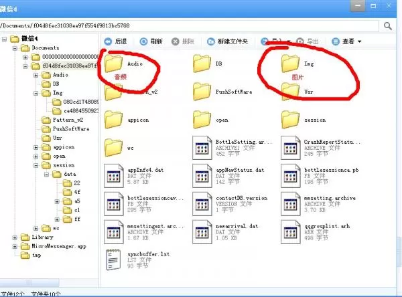Select the mmsettingext archive file
Screen dimensions: 402x297
(x=143, y=232)
